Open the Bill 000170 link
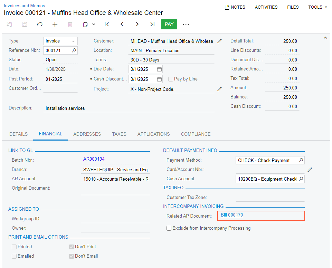Screen dimensions: 332x268 [x=232, y=215]
